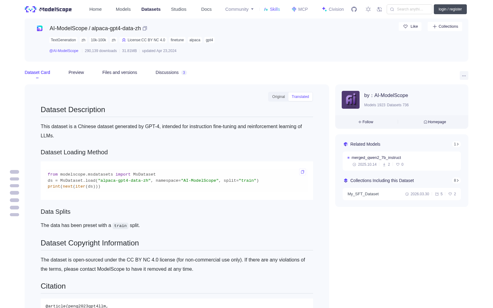Open the Studios section
Image resolution: width=493 pixels, height=308 pixels.
179,9
